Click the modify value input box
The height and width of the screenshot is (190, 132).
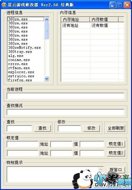[69, 128]
